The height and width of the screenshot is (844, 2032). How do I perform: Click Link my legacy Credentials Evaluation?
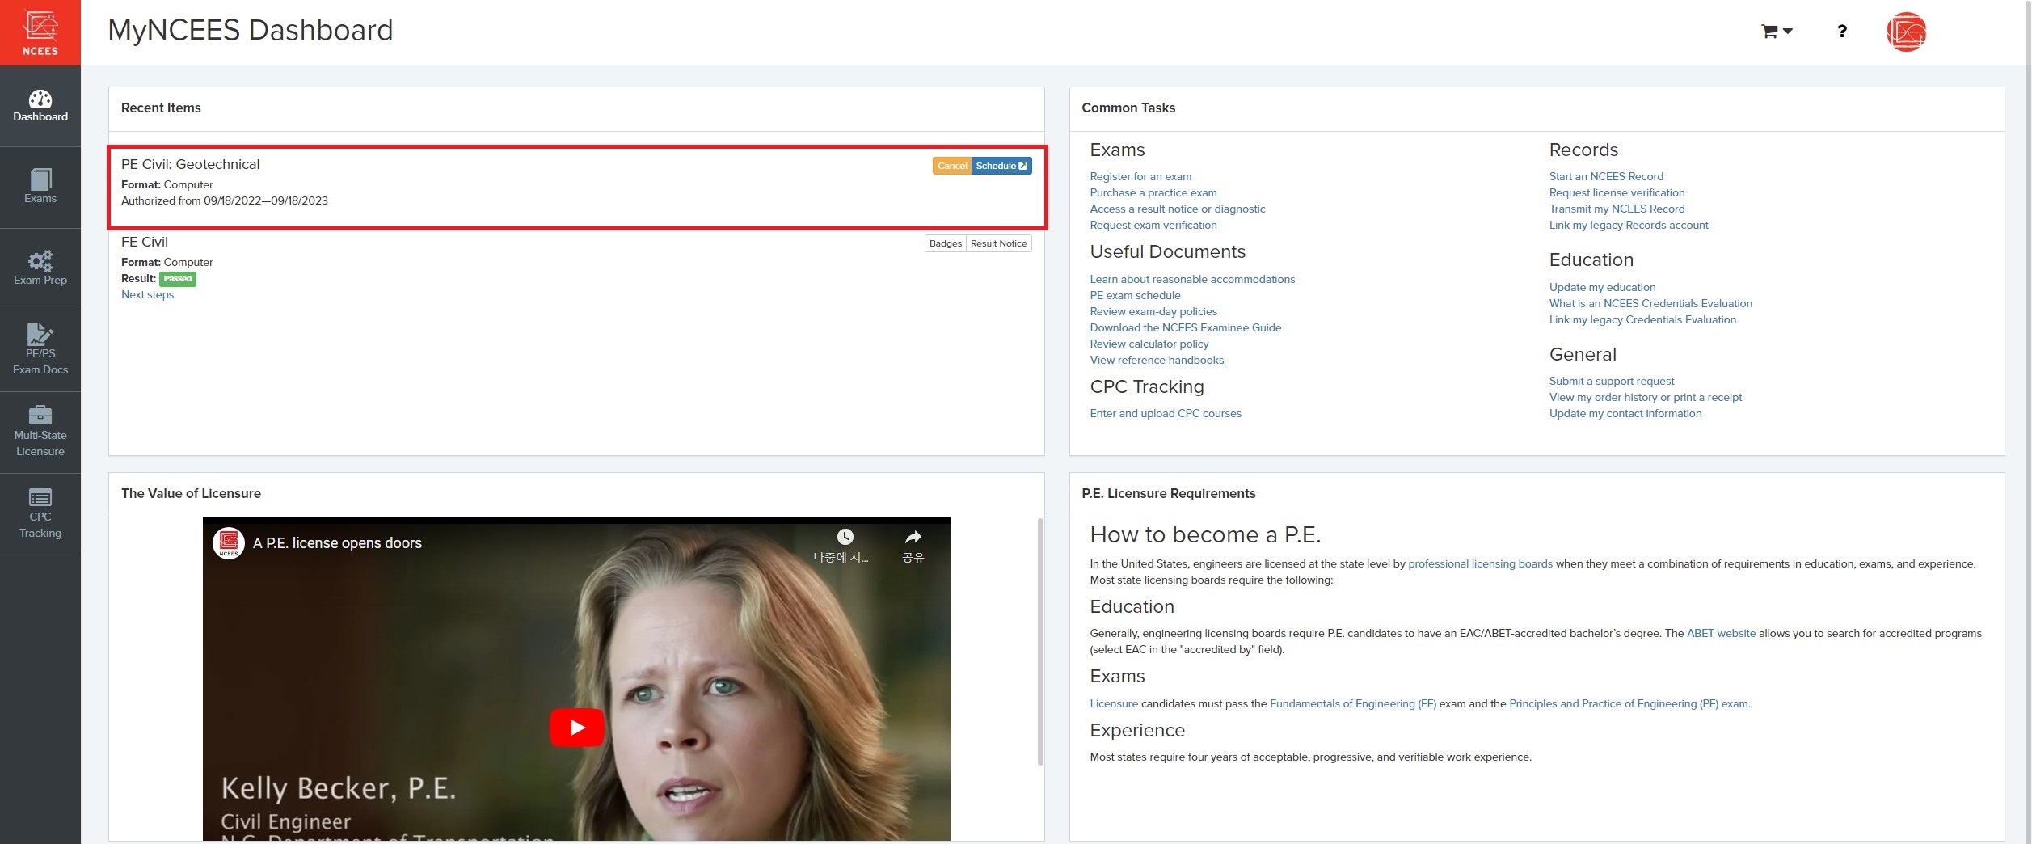(x=1642, y=319)
